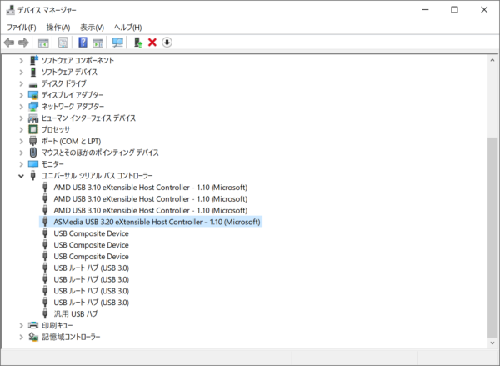Screen dimensions: 500x366
Task: Click the scrollbar down arrow
Action: (492, 343)
